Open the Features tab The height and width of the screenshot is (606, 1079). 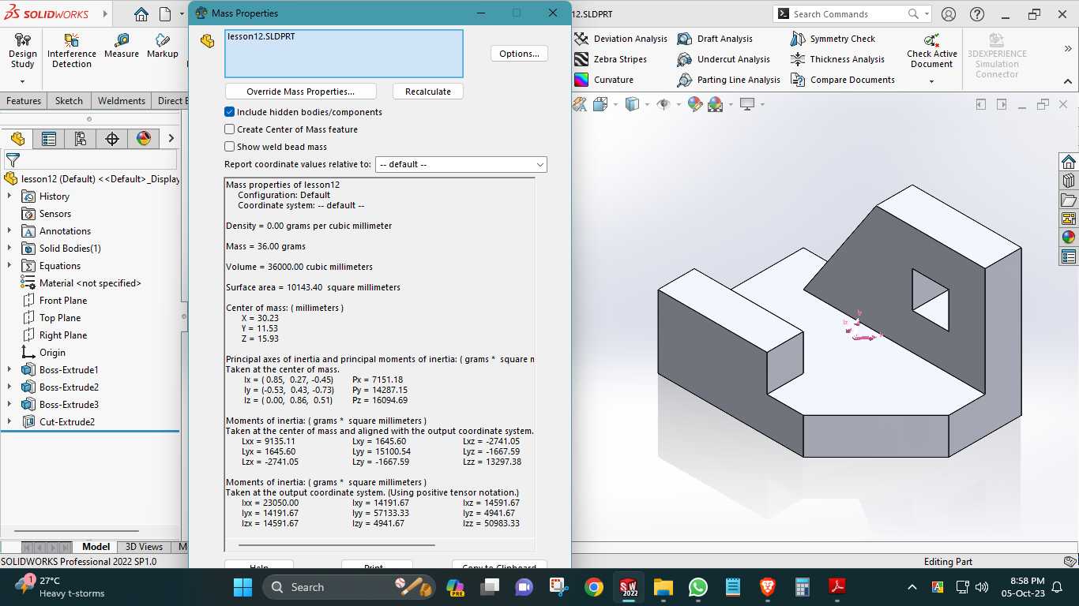(x=24, y=101)
